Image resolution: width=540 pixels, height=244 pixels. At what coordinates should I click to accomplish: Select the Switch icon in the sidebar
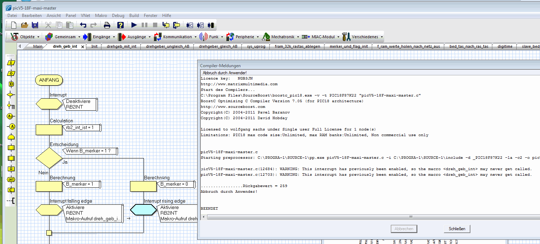point(11,105)
